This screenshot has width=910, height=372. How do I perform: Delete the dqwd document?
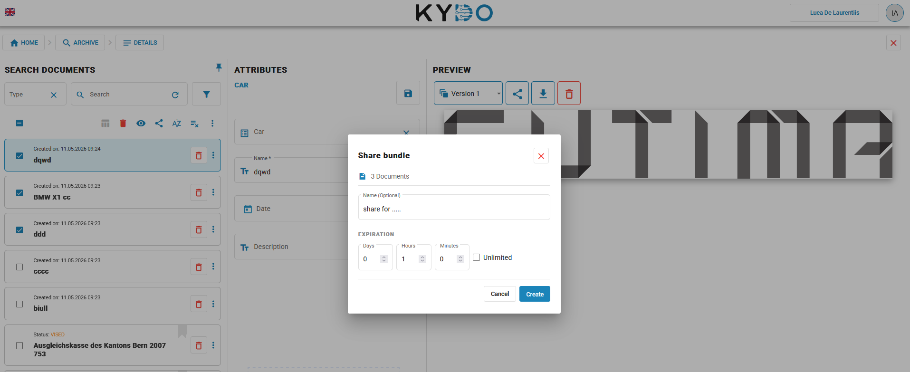199,155
